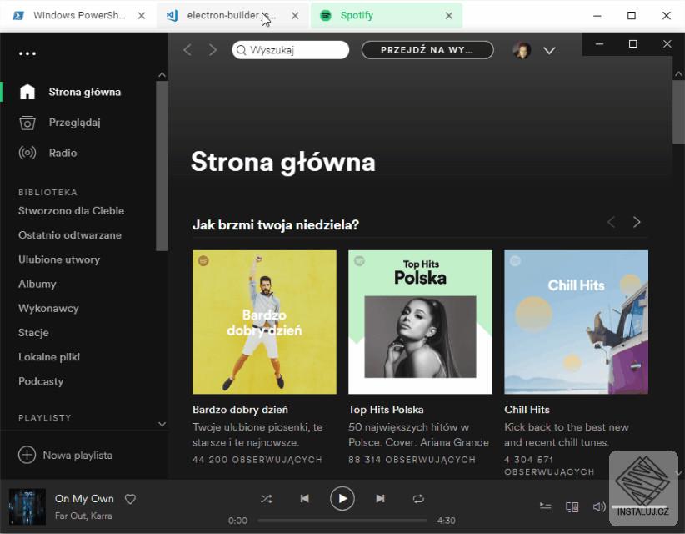Open Ulubione utwory in library
This screenshot has width=685, height=534.
[59, 259]
